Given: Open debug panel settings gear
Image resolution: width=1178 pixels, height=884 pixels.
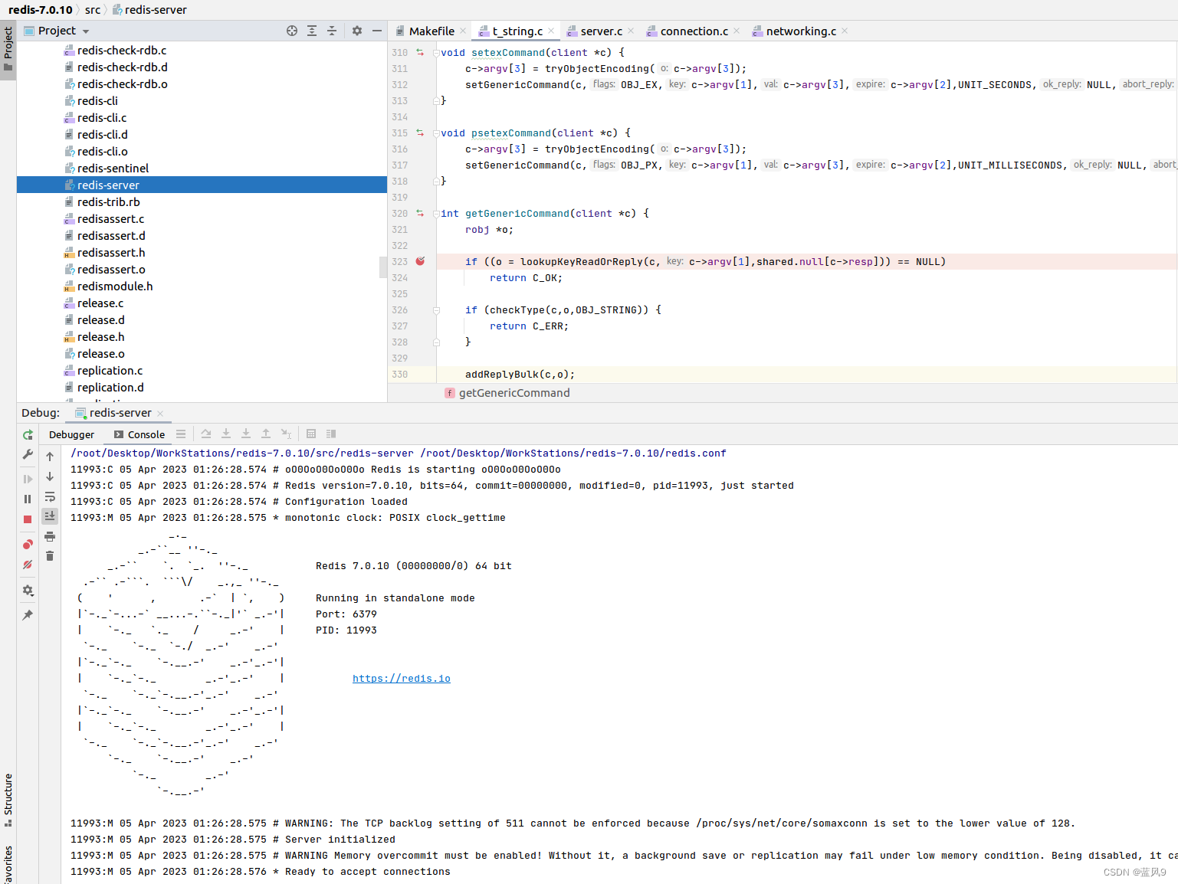Looking at the screenshot, I should (x=28, y=591).
